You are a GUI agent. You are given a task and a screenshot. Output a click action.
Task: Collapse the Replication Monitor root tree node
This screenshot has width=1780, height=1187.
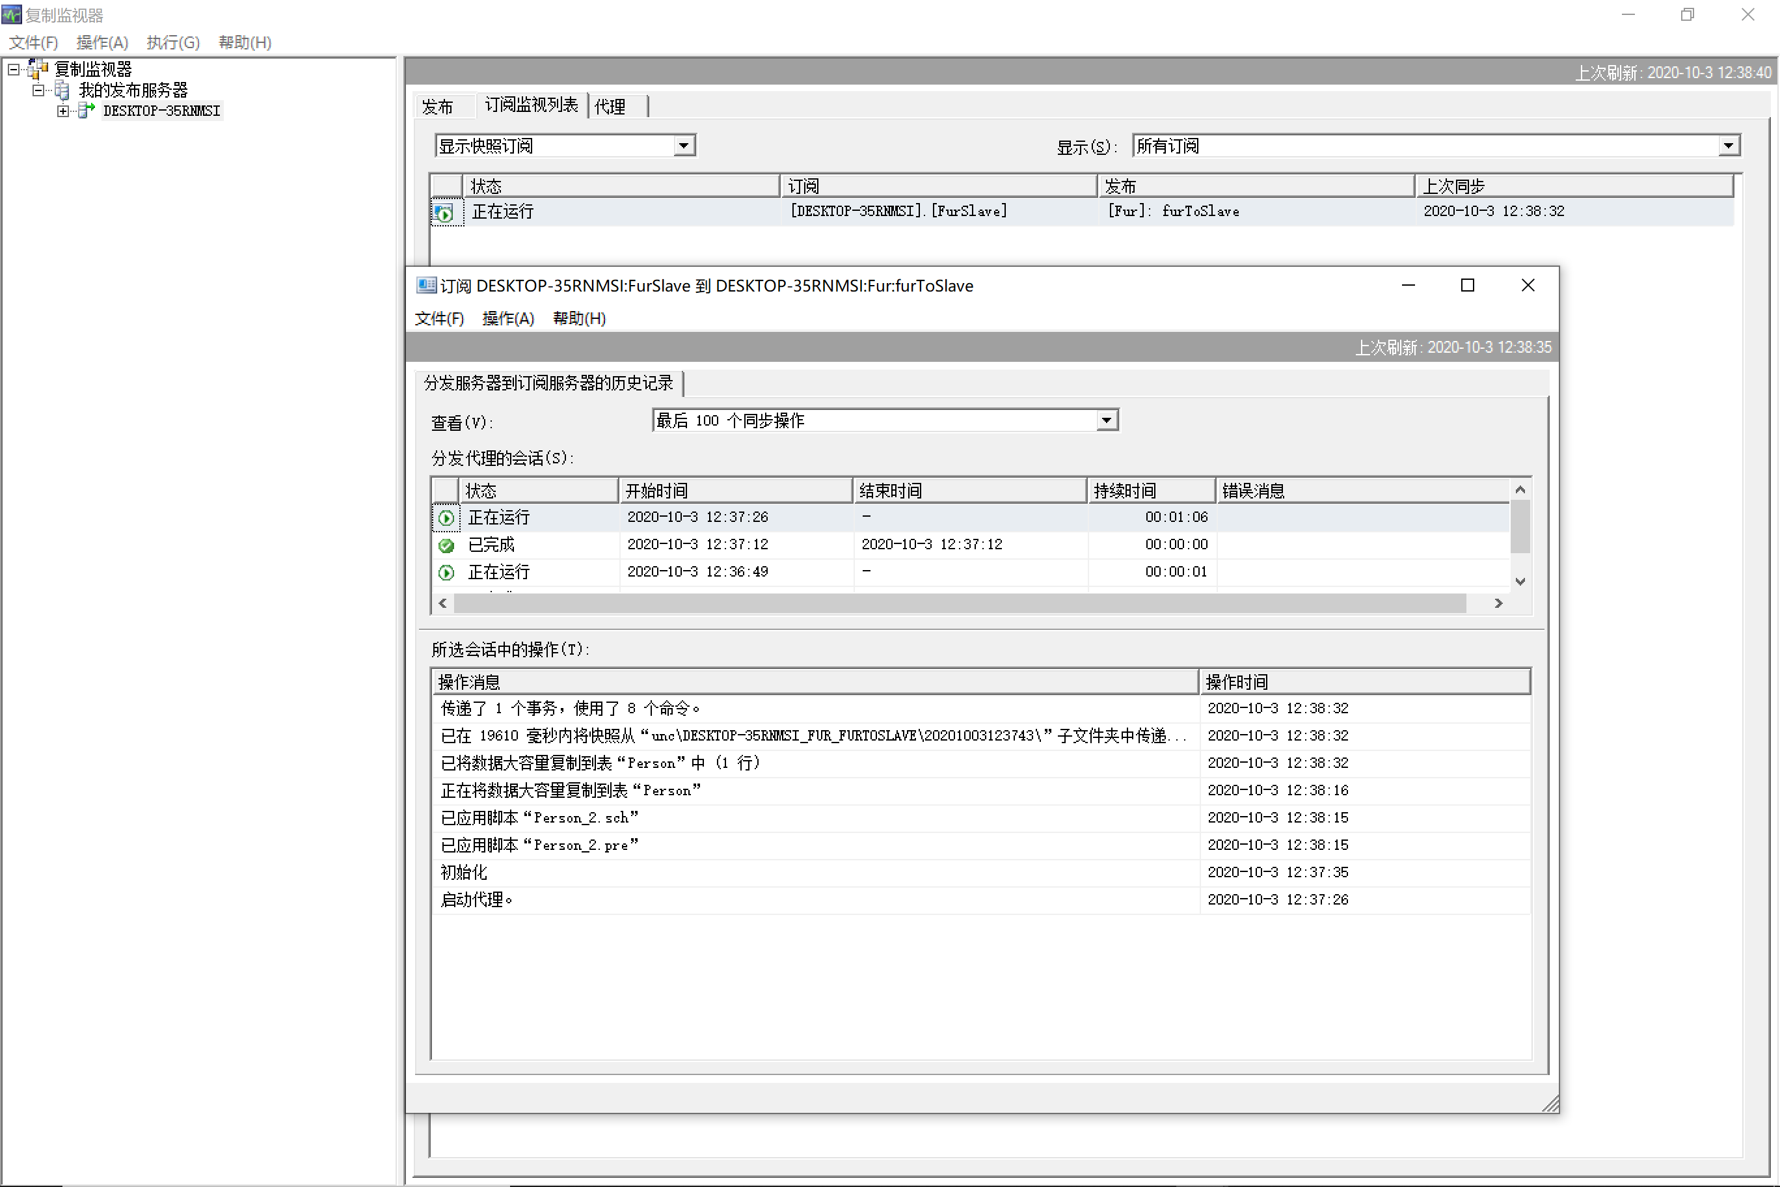(14, 69)
